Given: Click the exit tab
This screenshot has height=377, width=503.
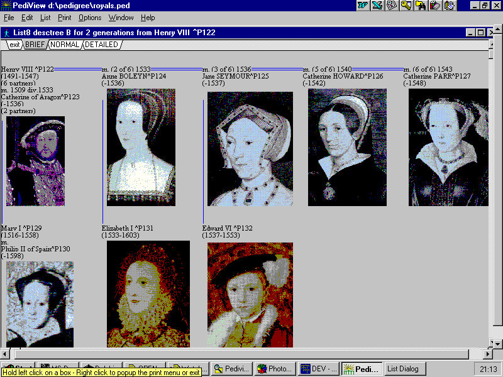Looking at the screenshot, I should tap(14, 45).
